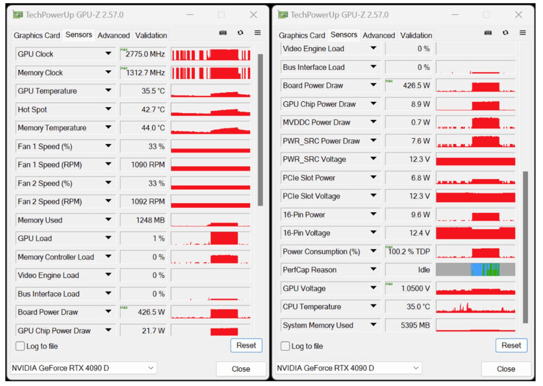543x386 pixels.
Task: Open Hot Spot sensor dropdown
Action: (x=108, y=109)
